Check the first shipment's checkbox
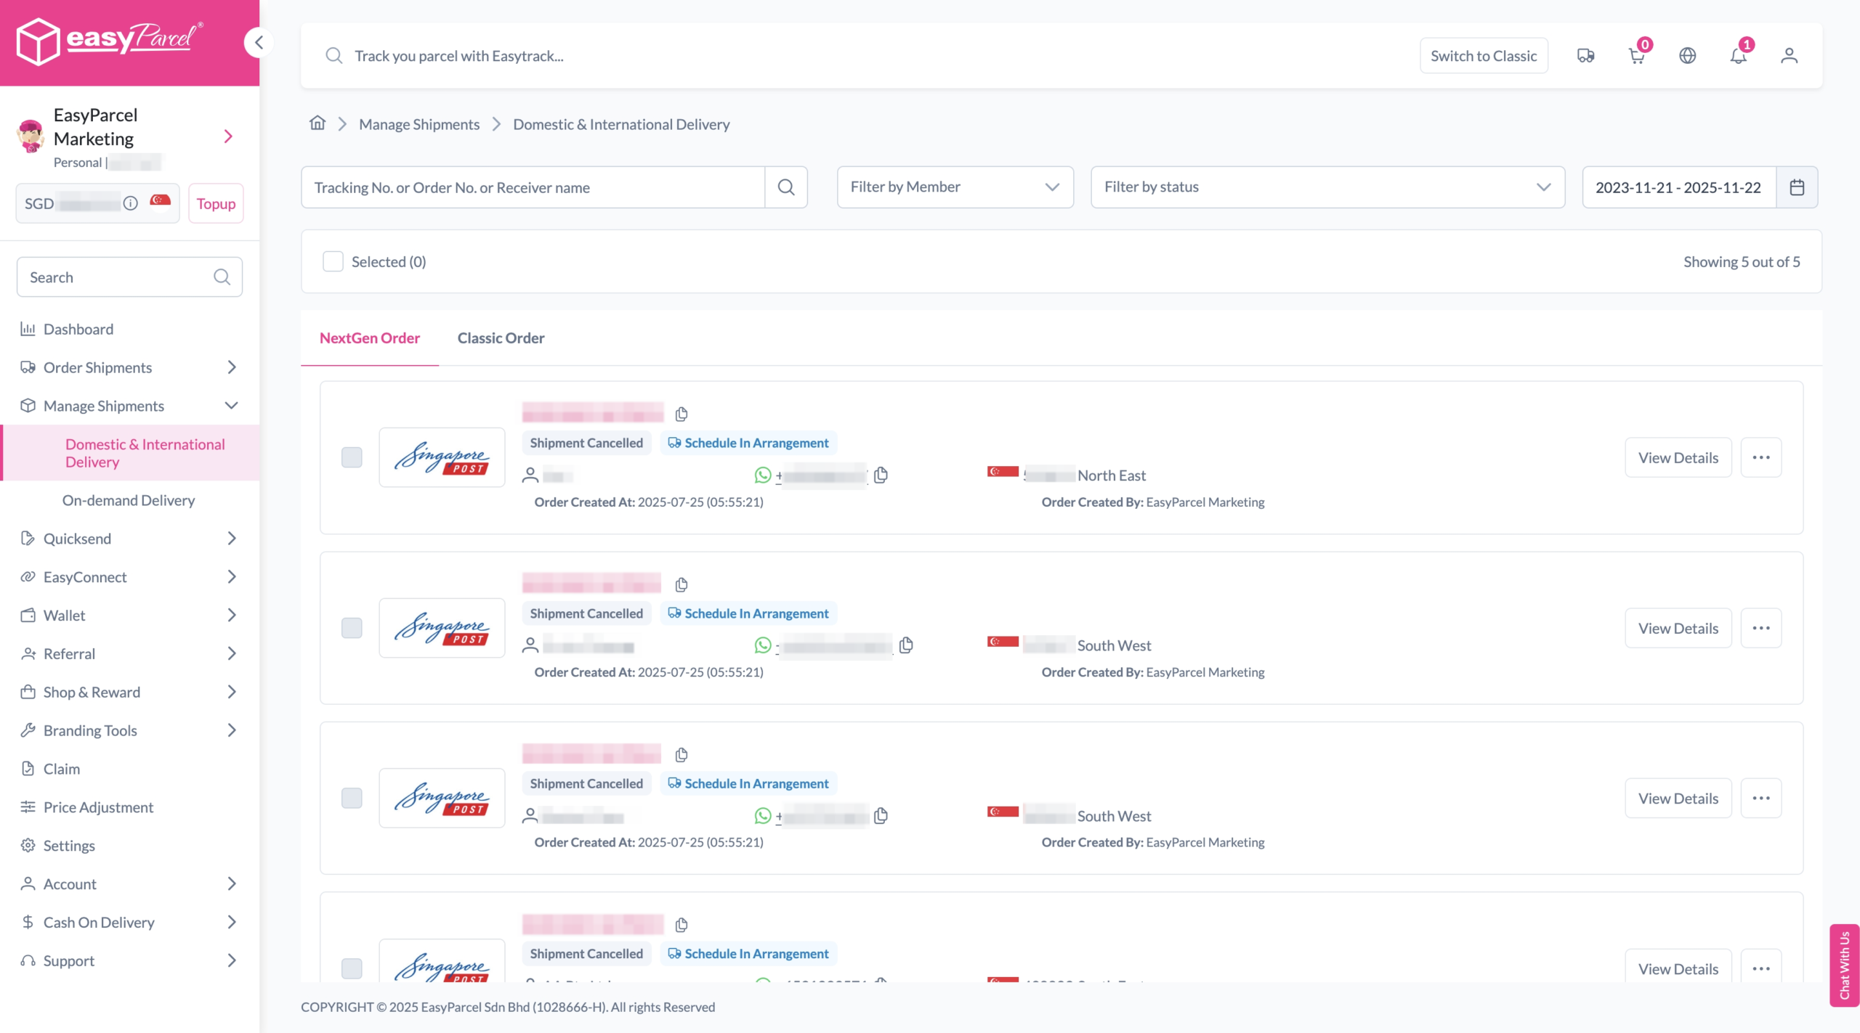1860x1033 pixels. pos(352,457)
